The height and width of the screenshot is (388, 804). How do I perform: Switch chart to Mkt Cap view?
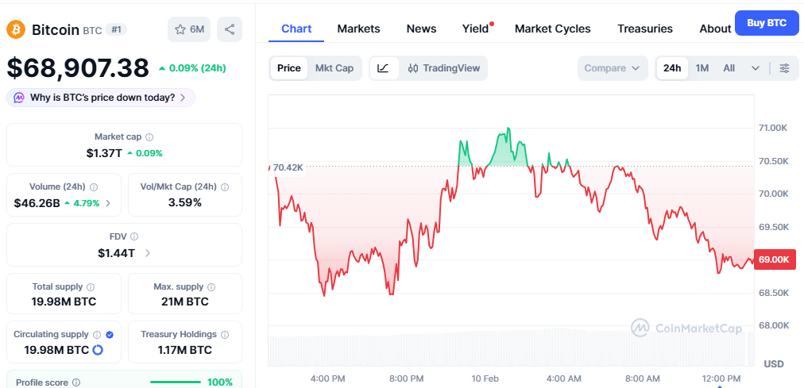[334, 68]
